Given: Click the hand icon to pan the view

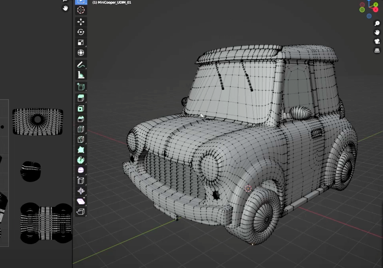Looking at the screenshot, I should point(377,32).
